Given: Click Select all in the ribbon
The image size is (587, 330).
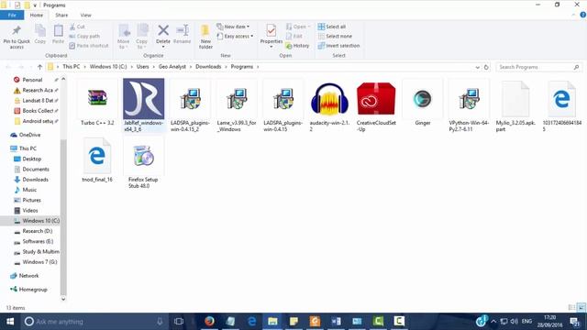Looking at the screenshot, I should tap(332, 27).
